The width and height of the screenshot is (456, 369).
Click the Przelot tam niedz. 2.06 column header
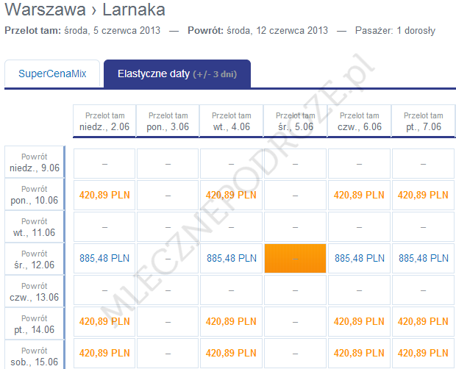104,121
